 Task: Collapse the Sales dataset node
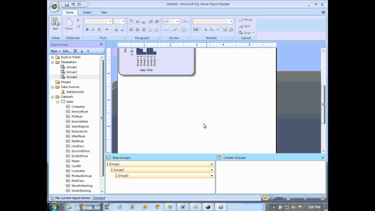[x=58, y=102]
